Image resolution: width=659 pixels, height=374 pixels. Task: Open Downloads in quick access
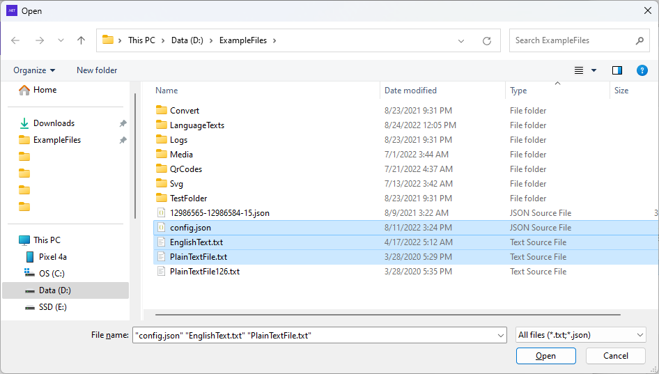click(x=54, y=123)
